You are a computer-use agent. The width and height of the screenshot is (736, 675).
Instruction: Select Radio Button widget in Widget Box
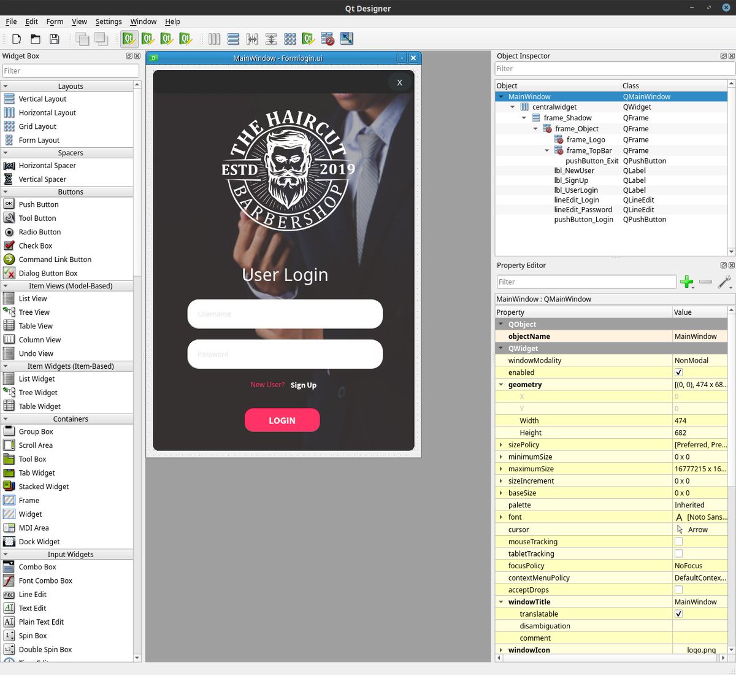pyautogui.click(x=40, y=232)
